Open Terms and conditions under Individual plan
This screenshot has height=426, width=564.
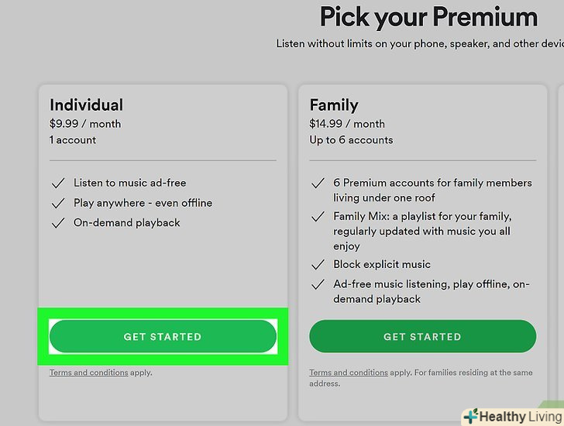coord(88,373)
